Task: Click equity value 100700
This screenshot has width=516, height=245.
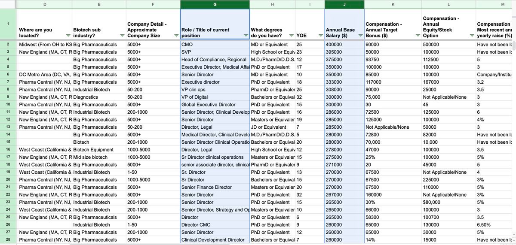Action: click(448, 217)
